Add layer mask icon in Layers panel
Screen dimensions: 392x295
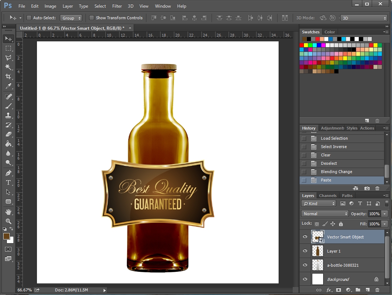[x=338, y=290]
